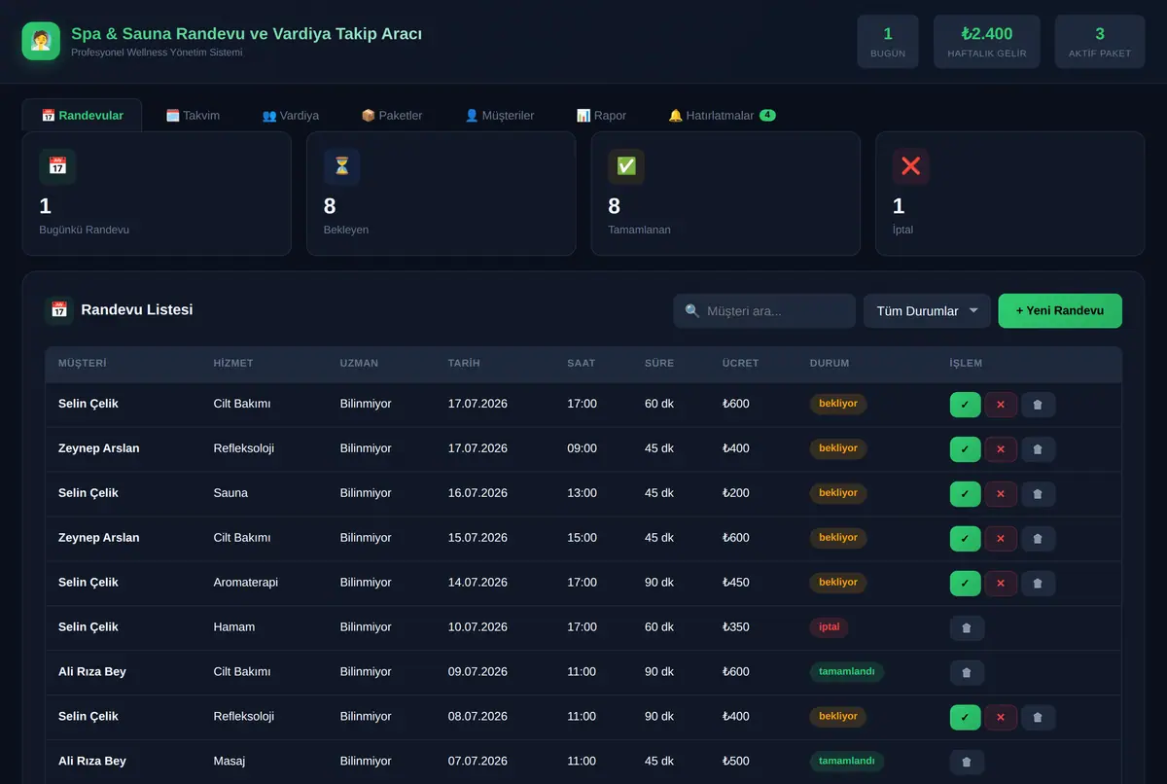Trash the Masaj appointment row
Image resolution: width=1167 pixels, height=784 pixels.
pos(967,763)
